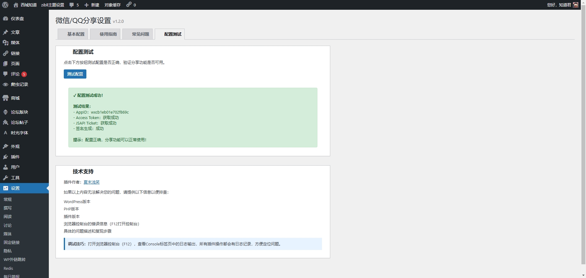This screenshot has height=278, width=586.
Task: Open 对象缓存 in the admin bar
Action: click(113, 5)
